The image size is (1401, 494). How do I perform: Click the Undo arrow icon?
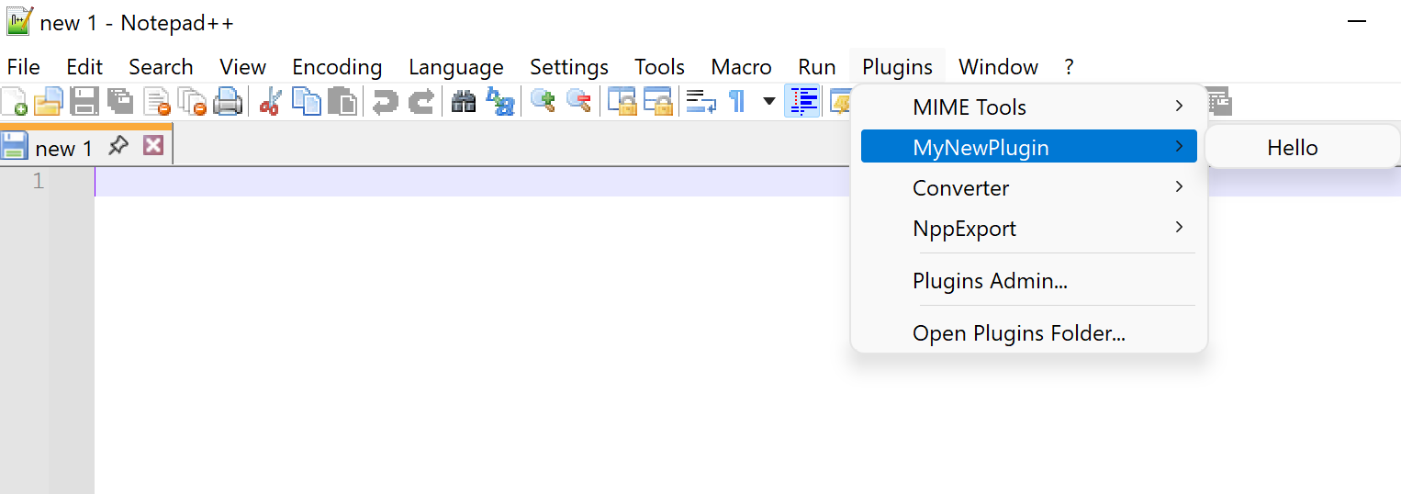pos(385,101)
